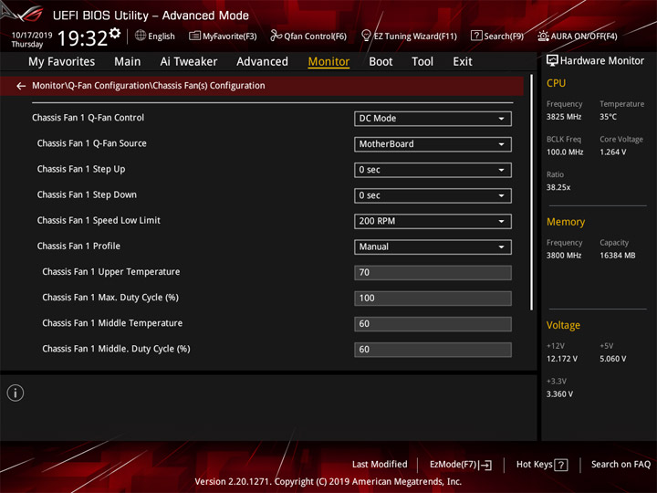The height and width of the screenshot is (493, 657).
Task: Click the Chassis Fan 1 Speed Low Limit label
Action: 99,220
